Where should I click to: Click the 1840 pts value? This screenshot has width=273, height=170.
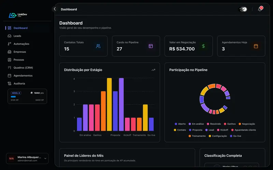[x=39, y=93]
